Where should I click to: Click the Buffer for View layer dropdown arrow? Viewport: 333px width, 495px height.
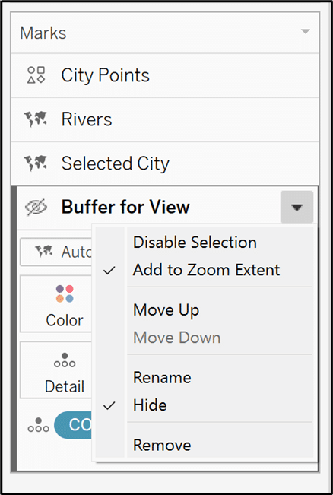point(297,207)
